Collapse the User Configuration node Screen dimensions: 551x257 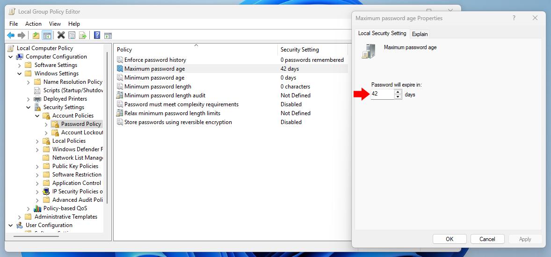(11, 225)
